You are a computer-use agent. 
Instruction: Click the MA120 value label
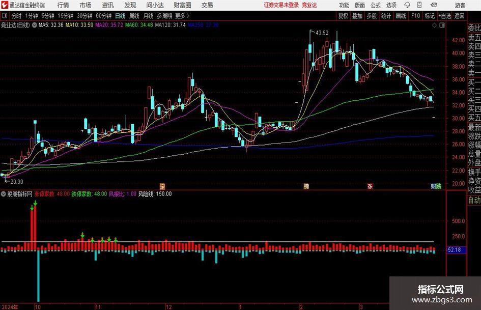tap(170, 25)
